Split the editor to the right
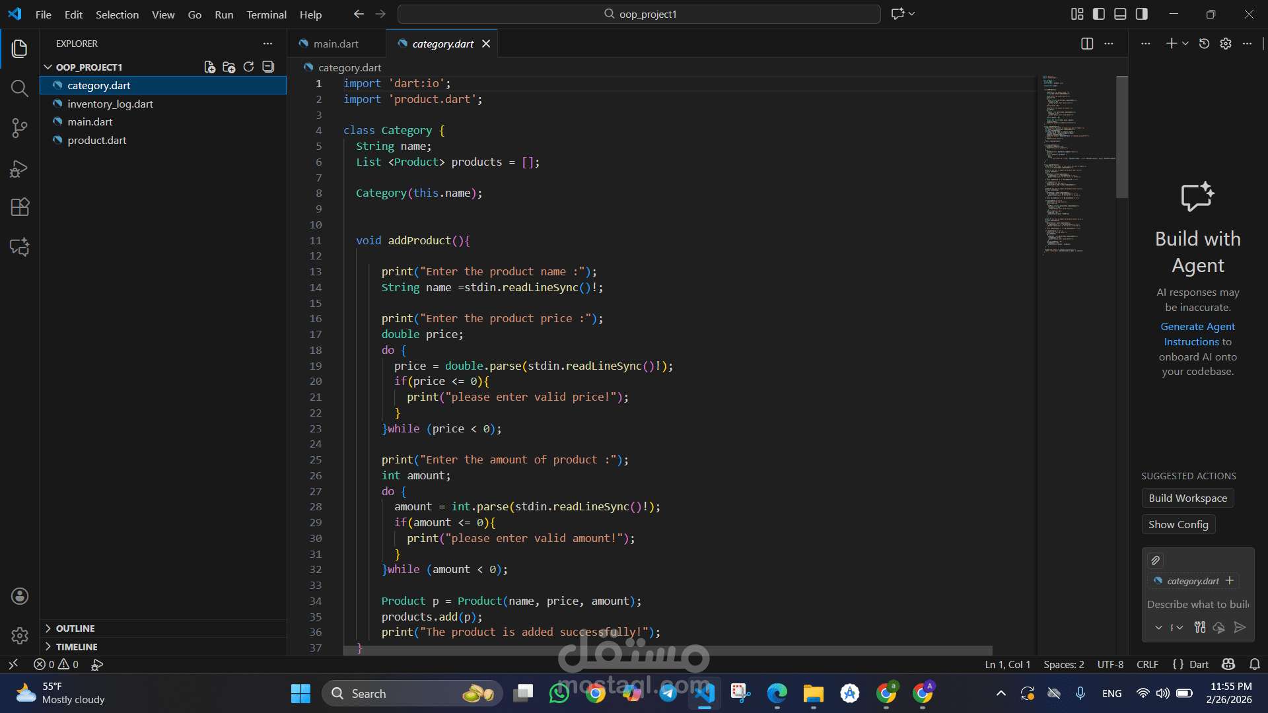The image size is (1268, 713). 1087,44
